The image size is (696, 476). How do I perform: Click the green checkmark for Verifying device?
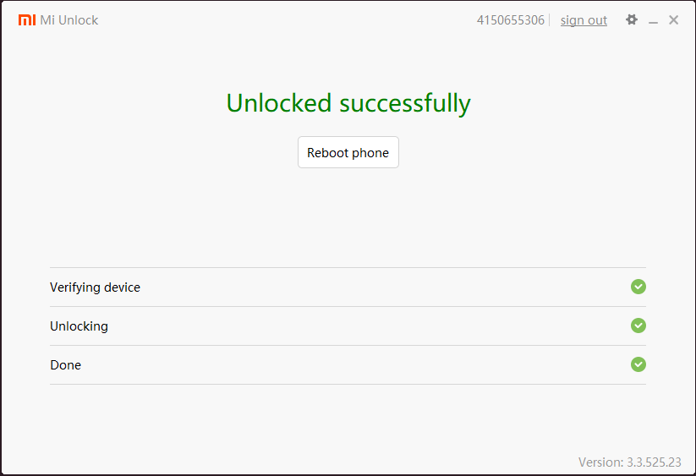pyautogui.click(x=638, y=287)
